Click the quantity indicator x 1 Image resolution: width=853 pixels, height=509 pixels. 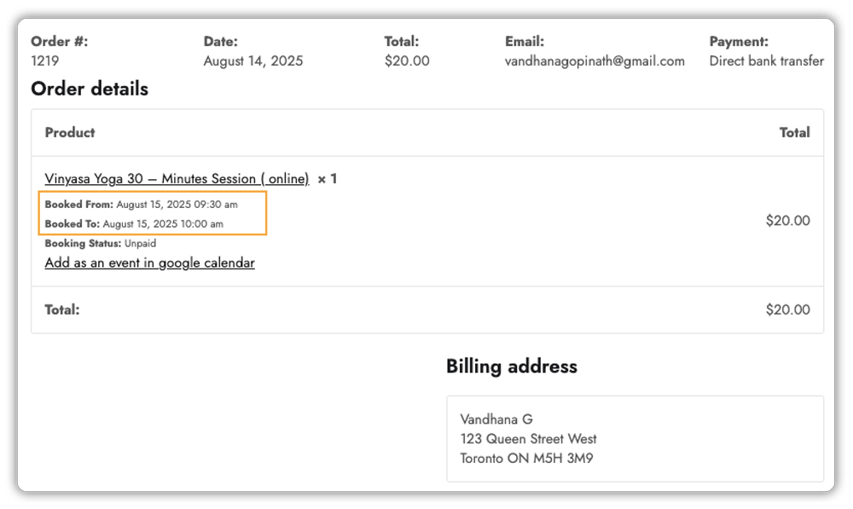(327, 178)
